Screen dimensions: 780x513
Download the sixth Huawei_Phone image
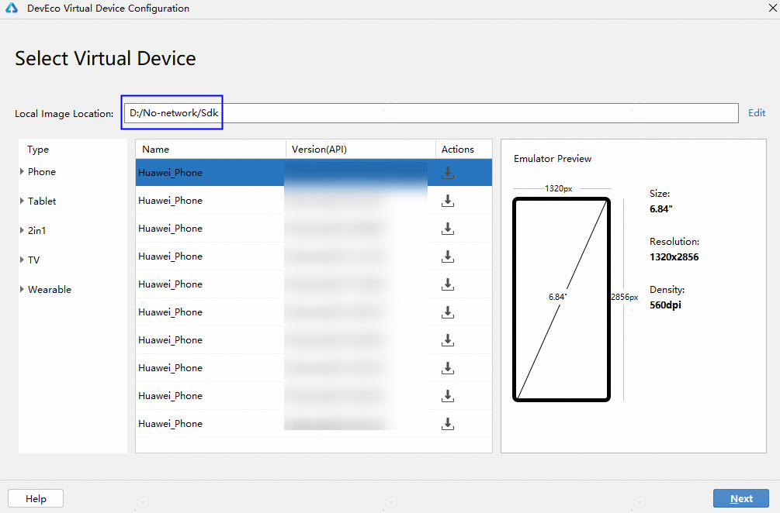448,312
